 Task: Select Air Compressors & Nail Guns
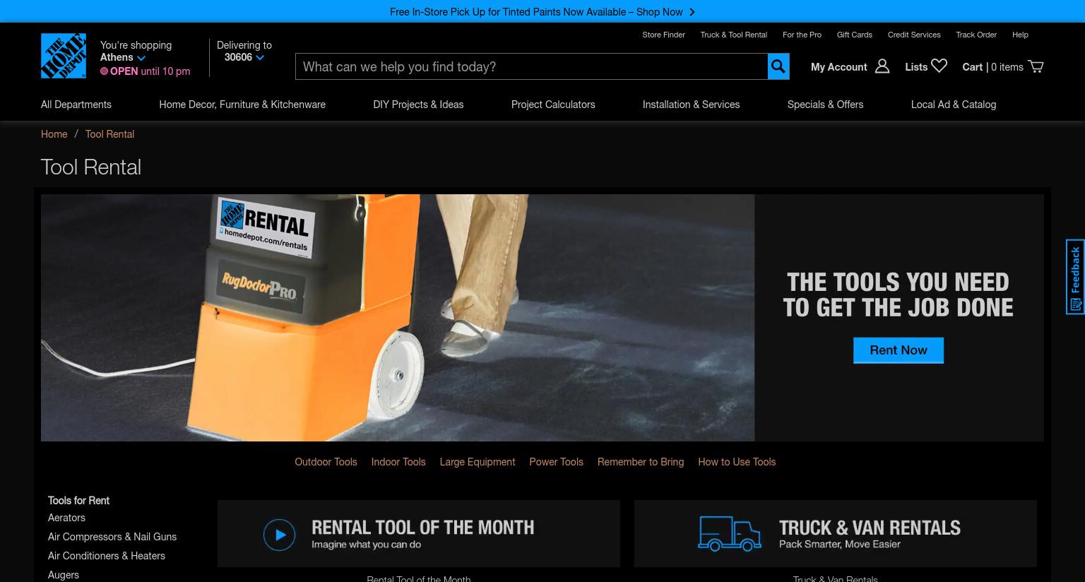[x=112, y=537]
